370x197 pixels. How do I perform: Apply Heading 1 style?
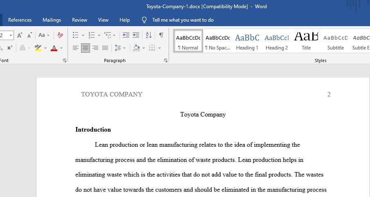247,41
